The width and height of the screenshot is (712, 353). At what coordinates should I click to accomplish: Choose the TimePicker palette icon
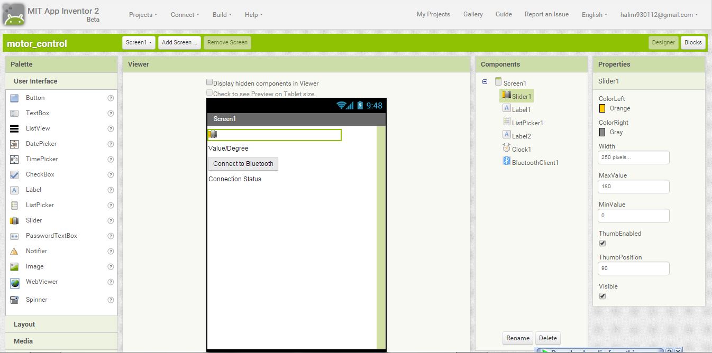click(15, 159)
